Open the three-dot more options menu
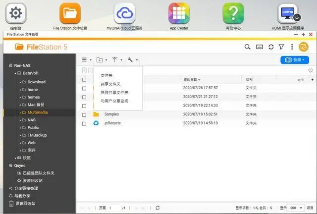Image resolution: width=317 pixels, height=214 pixels. click(x=292, y=47)
